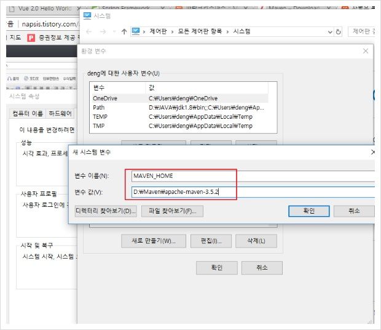Open the address bar history dropdown
This screenshot has width=381, height=330.
330,32
